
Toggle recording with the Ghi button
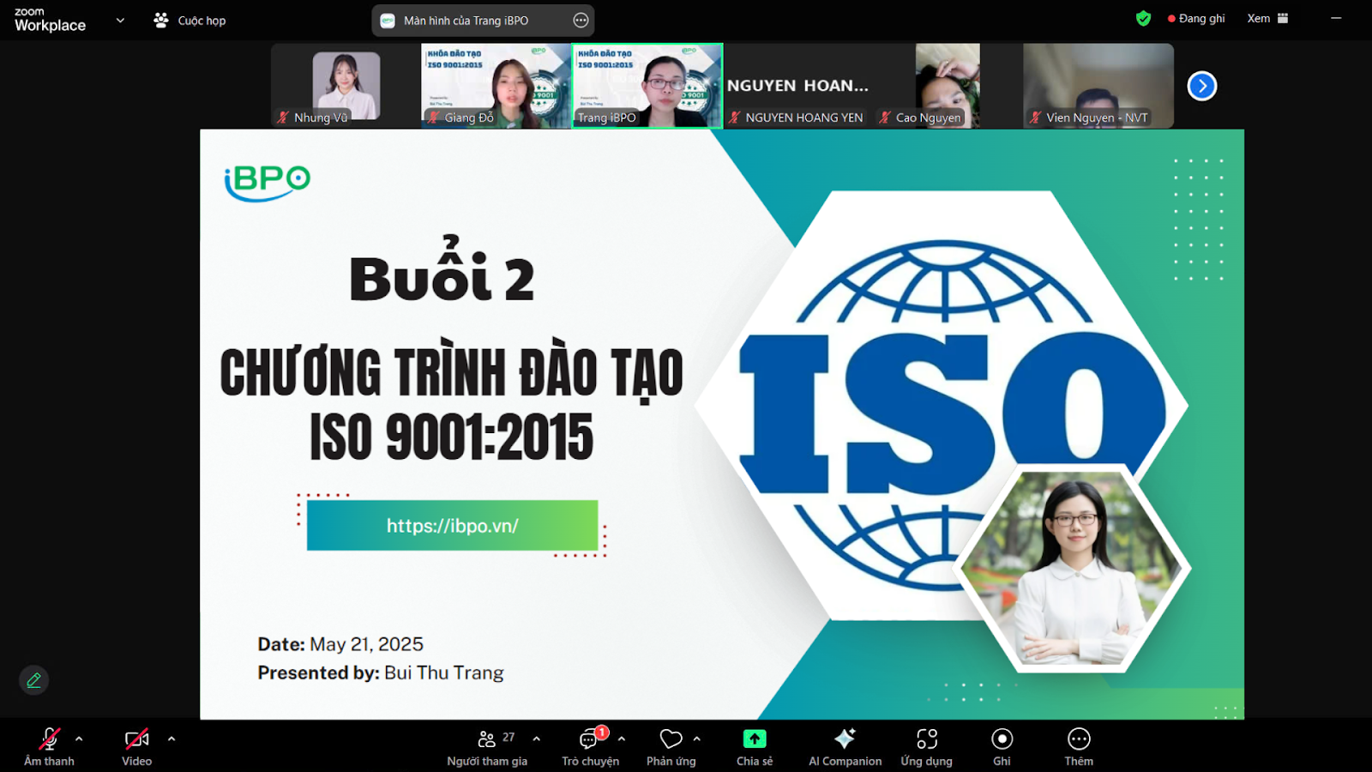click(1002, 739)
